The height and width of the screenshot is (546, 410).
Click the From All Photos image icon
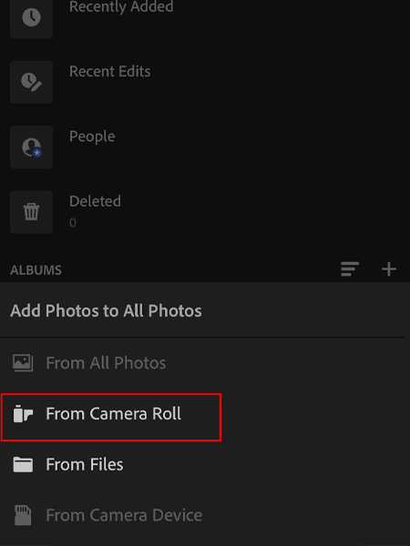coord(23,363)
